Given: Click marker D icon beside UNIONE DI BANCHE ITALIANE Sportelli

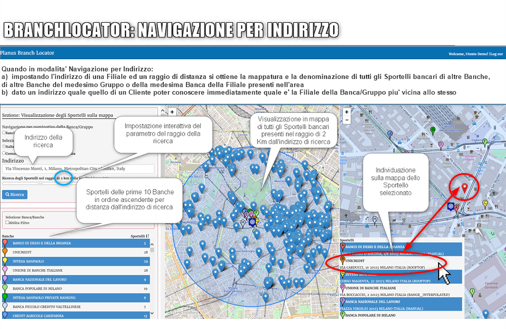Looking at the screenshot, I should pos(343,287).
